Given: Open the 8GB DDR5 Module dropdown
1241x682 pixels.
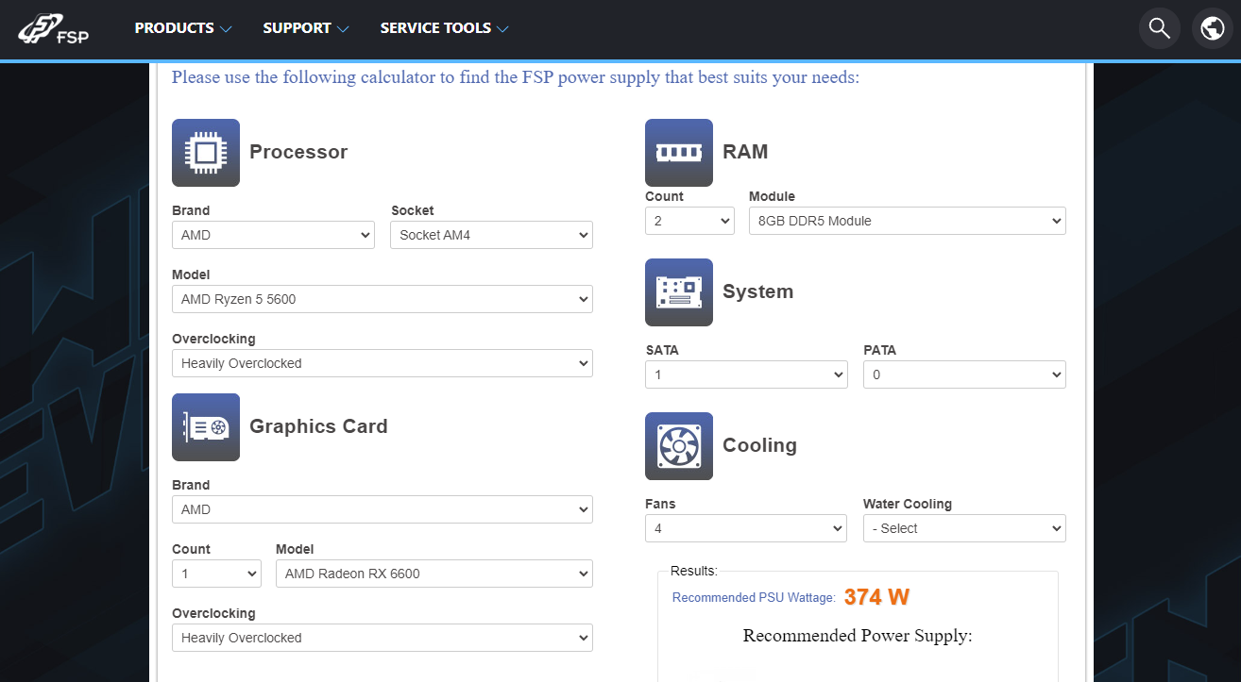Looking at the screenshot, I should tap(907, 221).
